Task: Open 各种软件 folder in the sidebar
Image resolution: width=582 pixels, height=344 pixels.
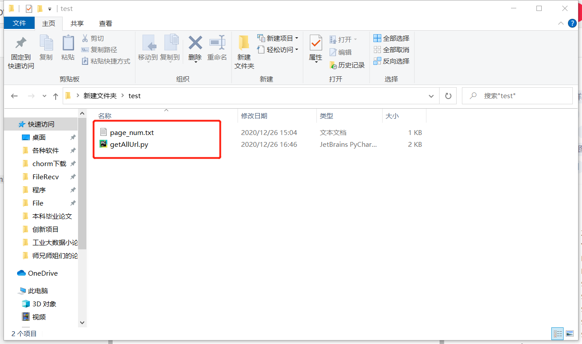Action: [46, 151]
